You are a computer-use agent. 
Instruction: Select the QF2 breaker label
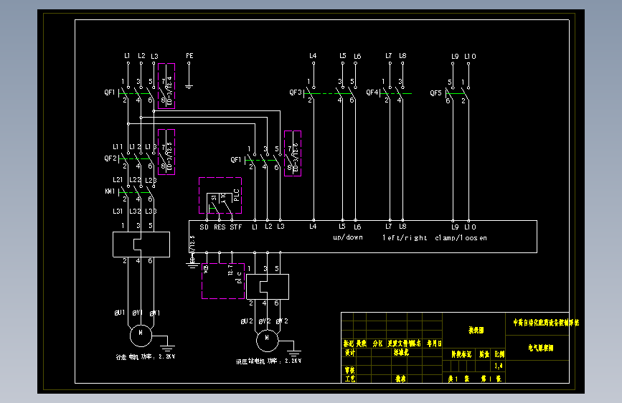tap(110, 158)
